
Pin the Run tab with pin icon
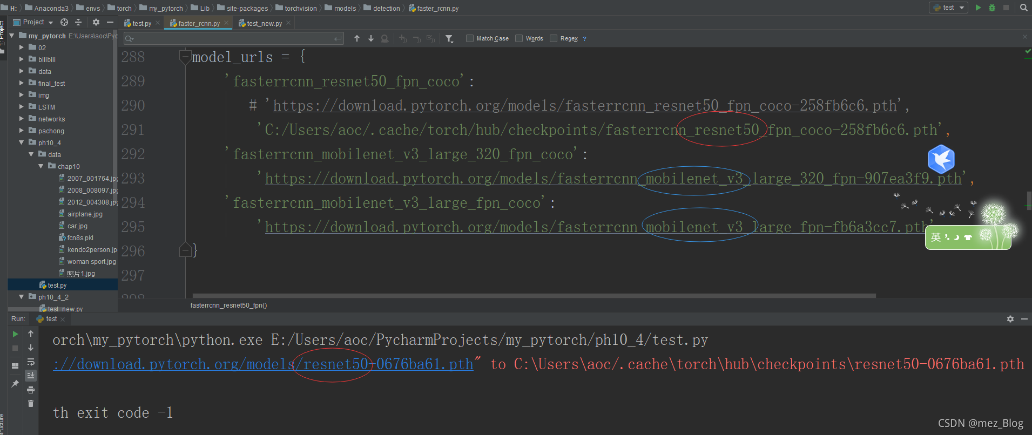coord(15,383)
